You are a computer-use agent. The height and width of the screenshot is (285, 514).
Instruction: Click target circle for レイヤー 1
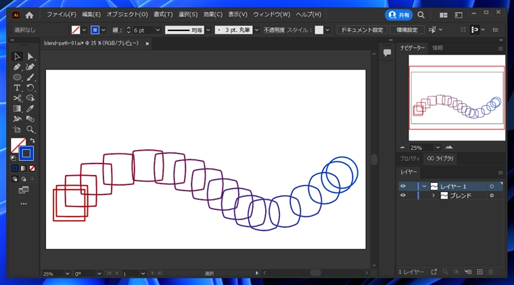coord(492,186)
